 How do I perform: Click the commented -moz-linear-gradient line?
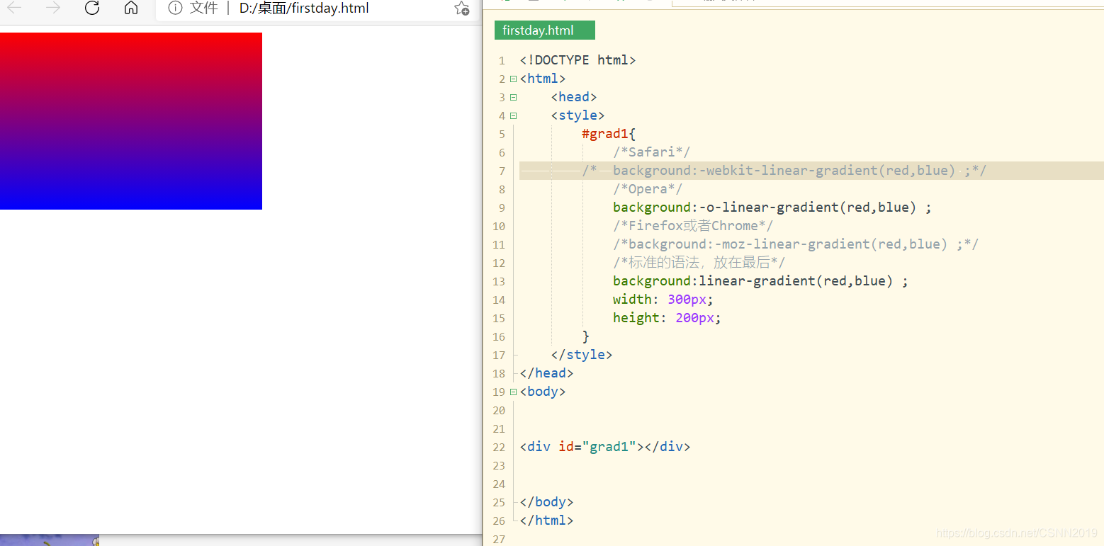(796, 244)
